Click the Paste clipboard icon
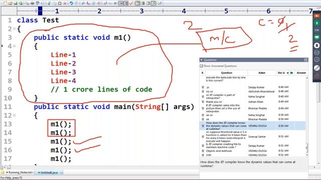This screenshot has height=180, width=321. pos(60,3)
